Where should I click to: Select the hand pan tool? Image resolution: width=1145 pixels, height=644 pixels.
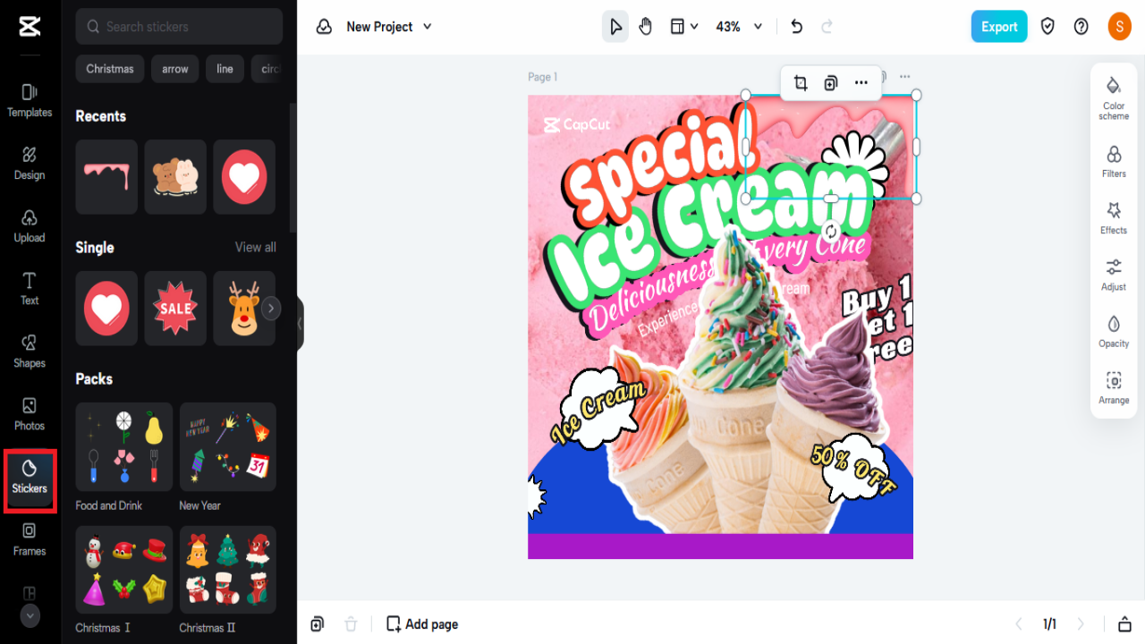(645, 26)
